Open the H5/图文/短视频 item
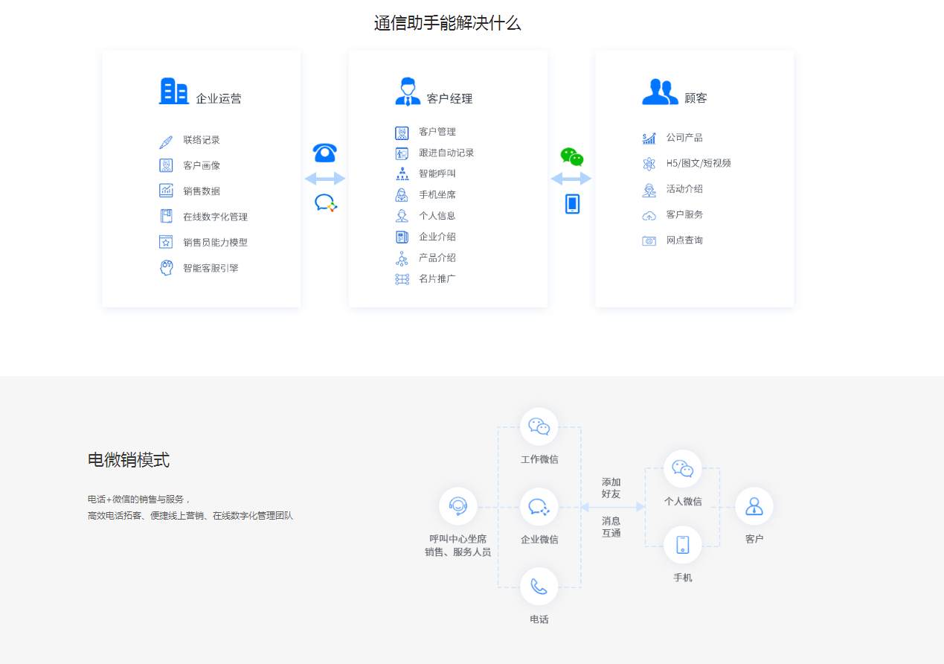Viewport: 944px width, 664px height. click(698, 163)
